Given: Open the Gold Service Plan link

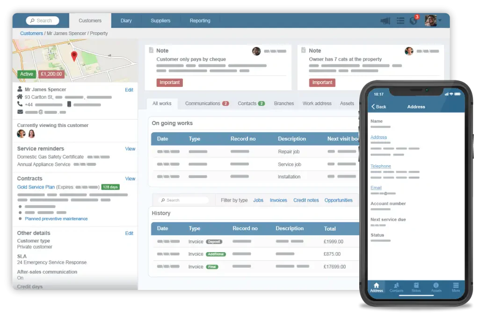Looking at the screenshot, I should [36, 187].
